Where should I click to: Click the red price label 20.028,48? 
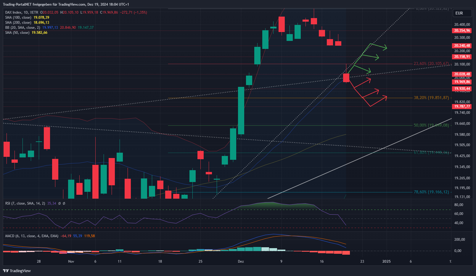point(462,74)
